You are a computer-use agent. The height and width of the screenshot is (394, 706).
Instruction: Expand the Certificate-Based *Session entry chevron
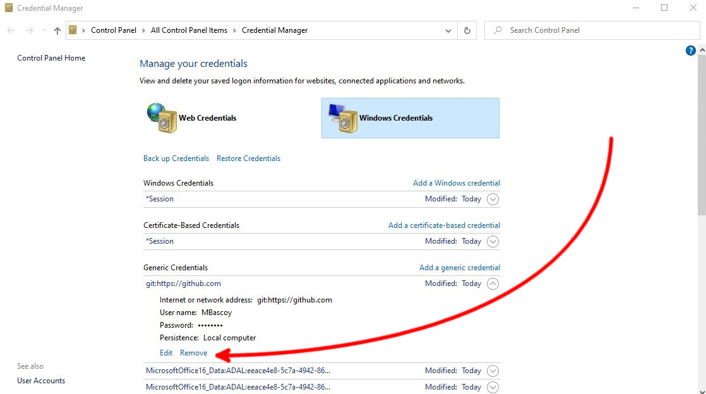click(493, 241)
